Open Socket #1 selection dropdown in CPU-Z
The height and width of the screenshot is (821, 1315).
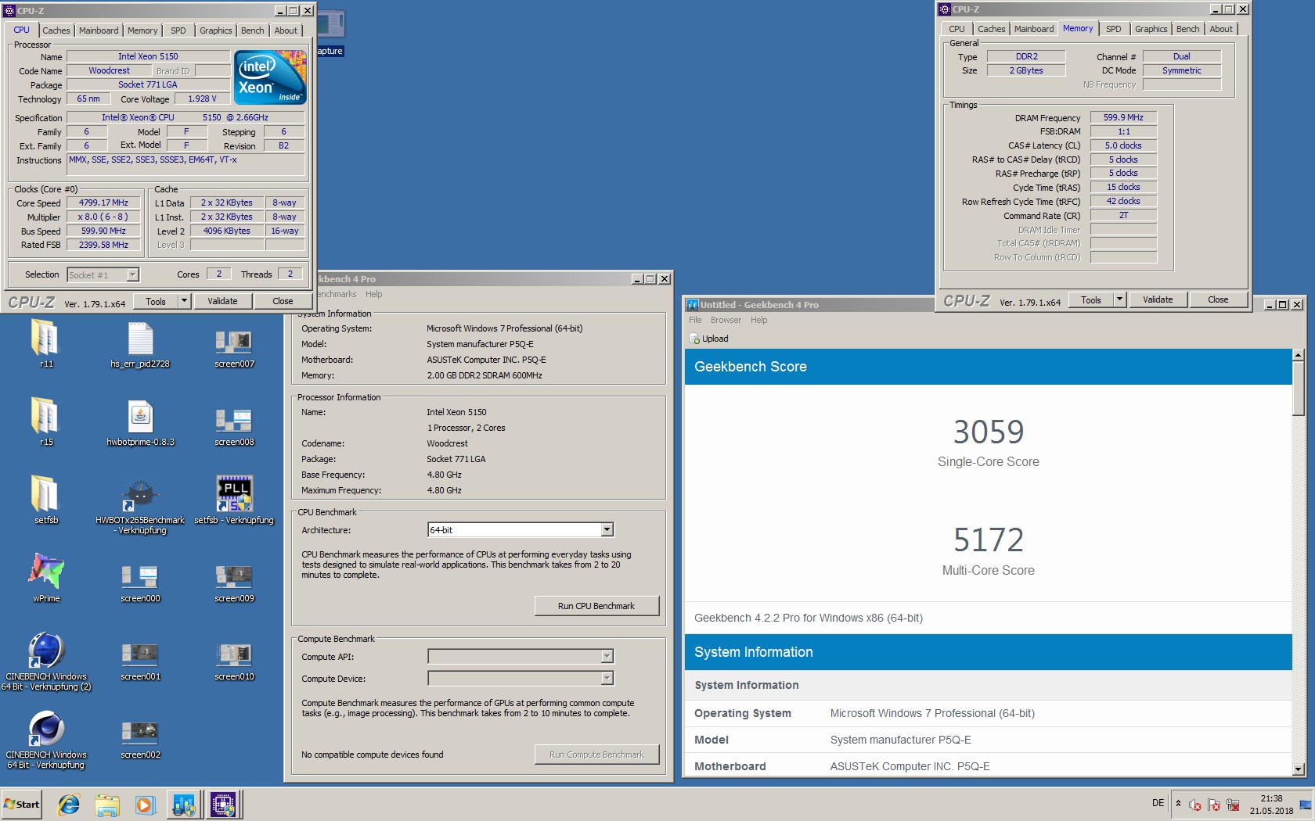tap(132, 274)
